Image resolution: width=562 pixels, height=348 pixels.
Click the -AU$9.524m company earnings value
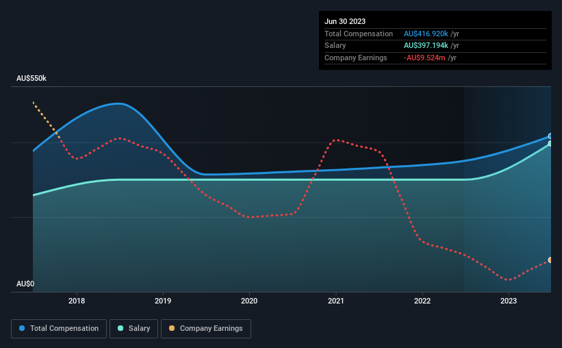tap(424, 58)
